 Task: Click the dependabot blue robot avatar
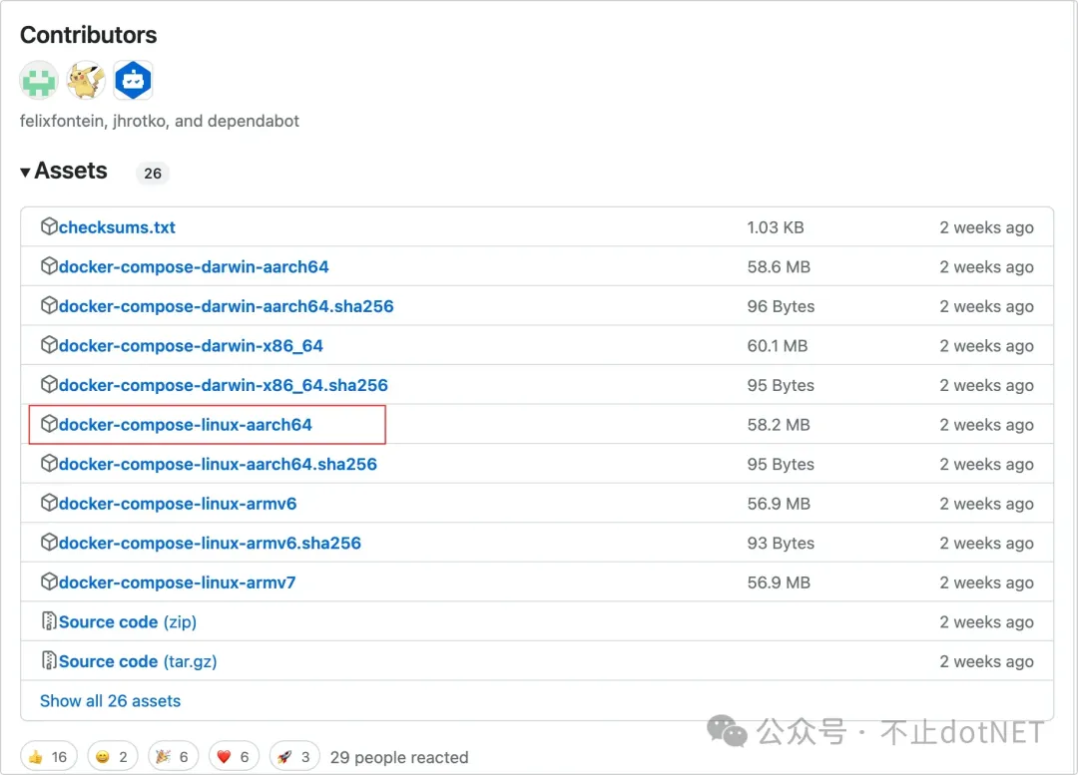133,81
